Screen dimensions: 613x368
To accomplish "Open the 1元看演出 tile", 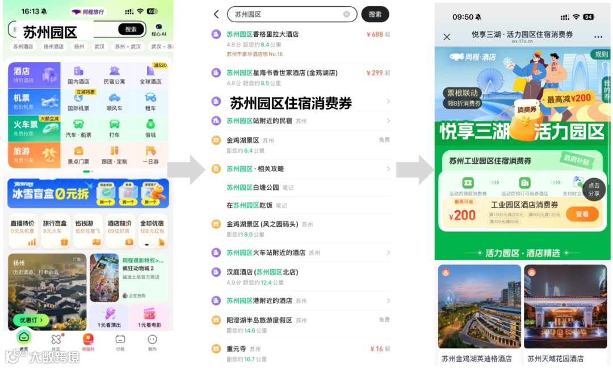I will coord(109,317).
